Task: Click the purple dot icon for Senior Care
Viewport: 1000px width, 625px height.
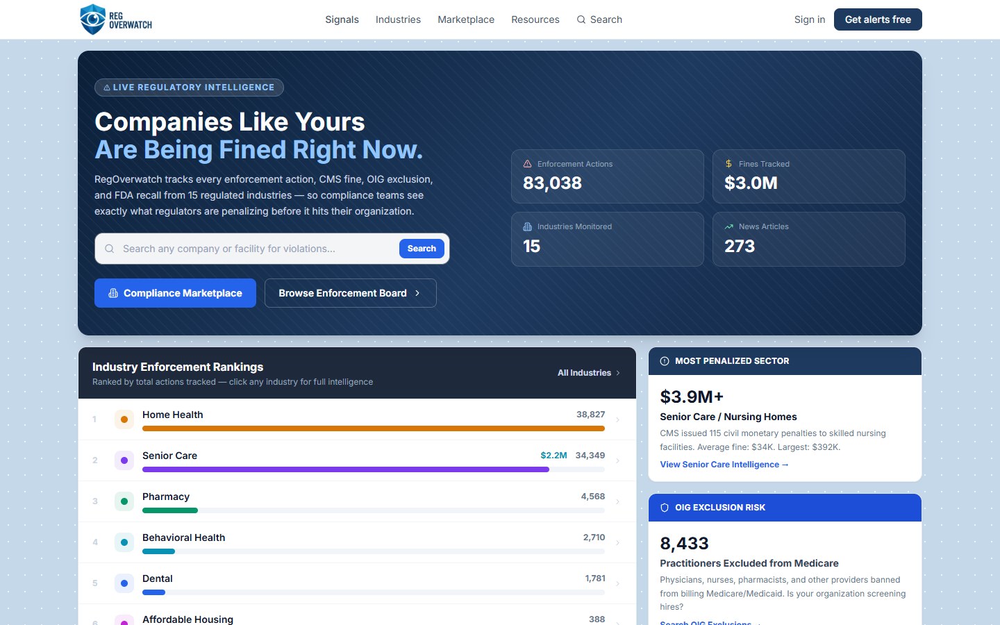Action: pyautogui.click(x=124, y=460)
